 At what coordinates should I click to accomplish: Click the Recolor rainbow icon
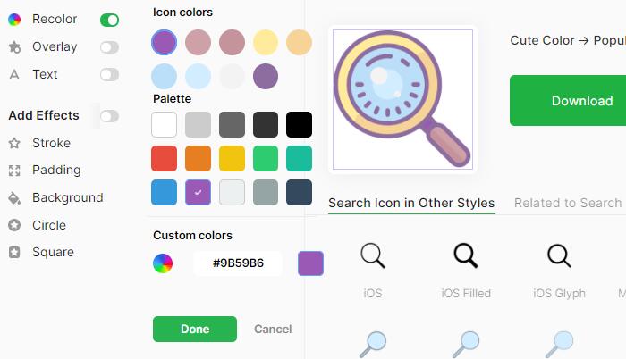tap(14, 19)
